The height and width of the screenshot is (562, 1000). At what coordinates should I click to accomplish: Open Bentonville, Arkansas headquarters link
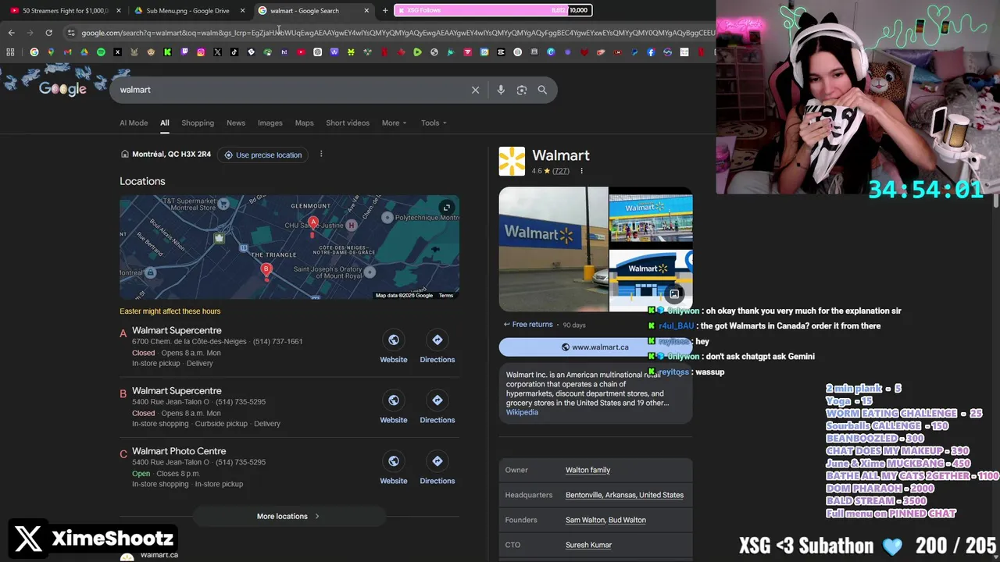tap(624, 495)
